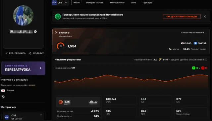
Task: Click the chevron on Перезагрузка banner
Action: click(x=40, y=68)
